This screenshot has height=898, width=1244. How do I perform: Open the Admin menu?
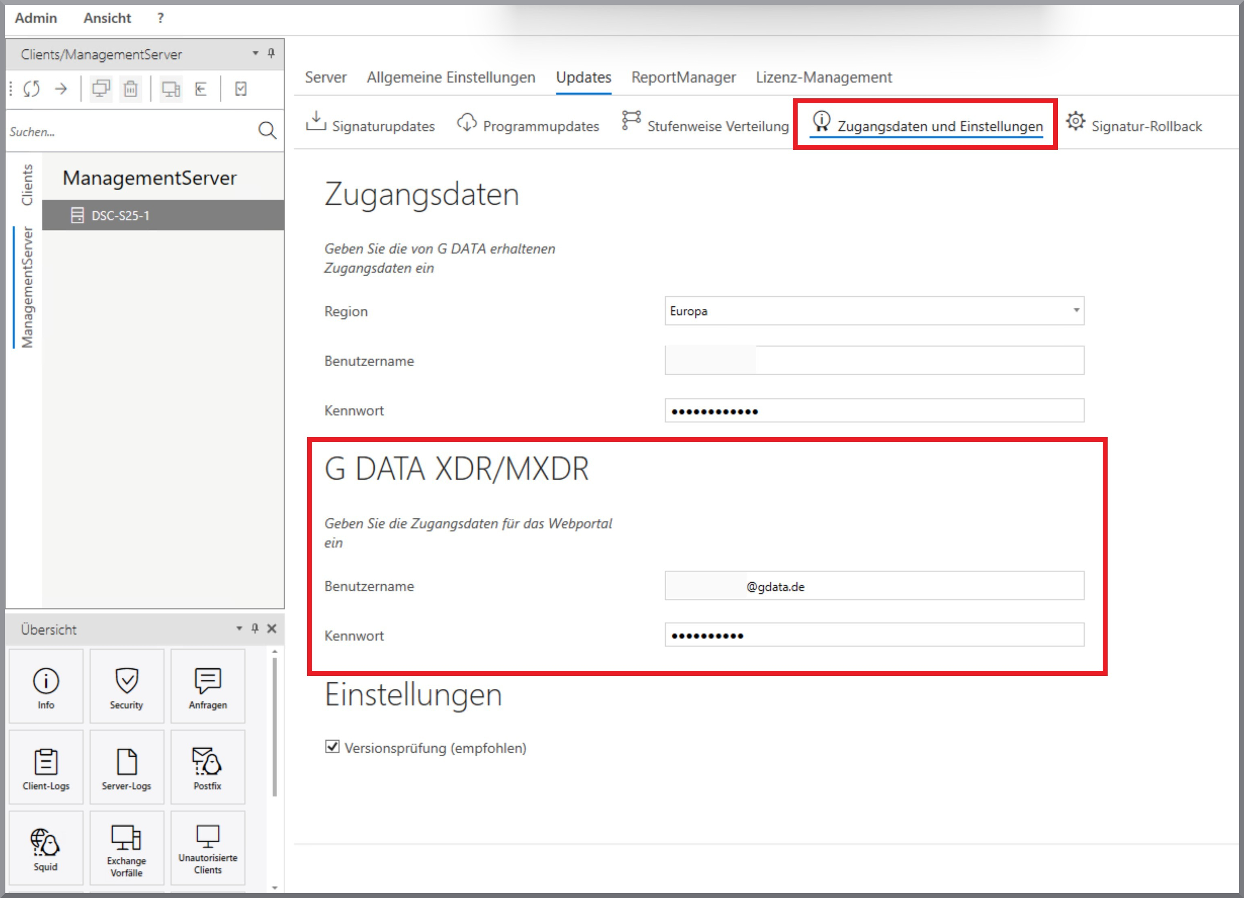[36, 18]
